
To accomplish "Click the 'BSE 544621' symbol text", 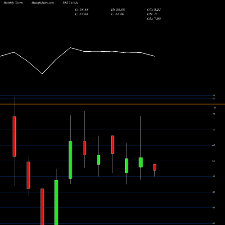I will pos(71,3).
